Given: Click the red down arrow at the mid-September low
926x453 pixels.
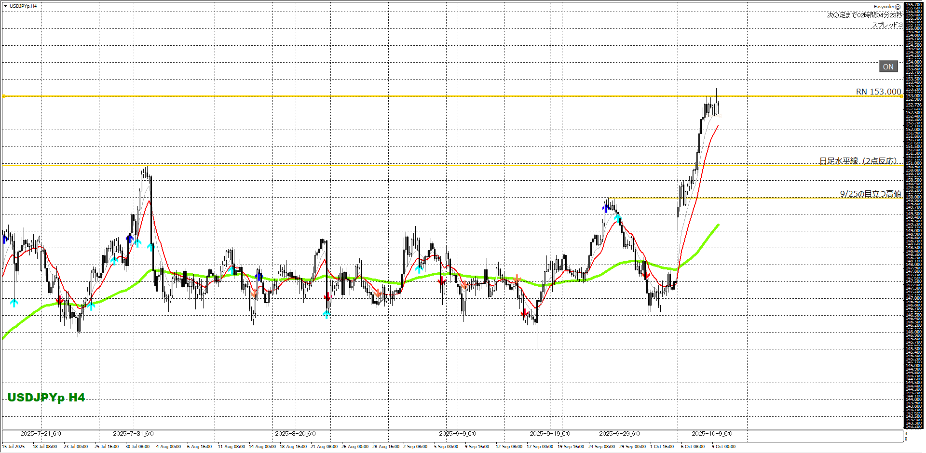Looking at the screenshot, I should pos(525,314).
